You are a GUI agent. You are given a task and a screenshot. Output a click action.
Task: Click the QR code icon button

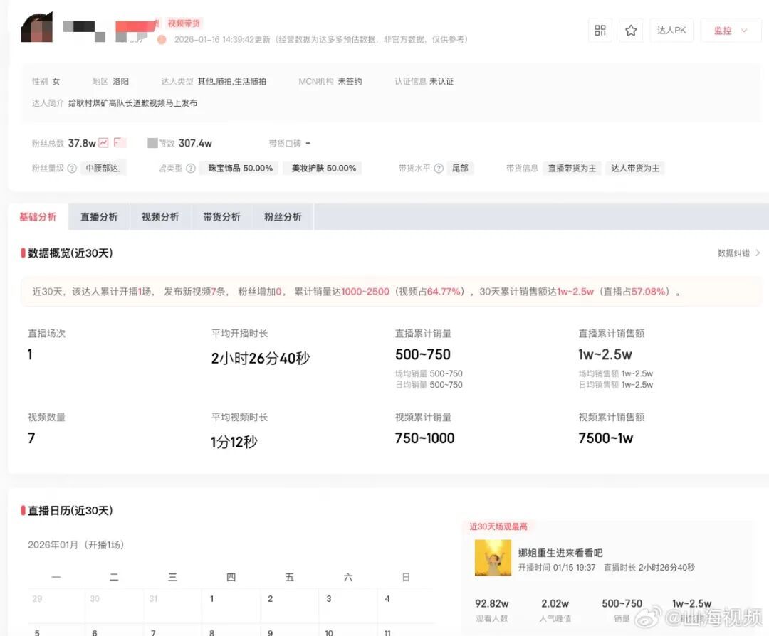pos(600,31)
